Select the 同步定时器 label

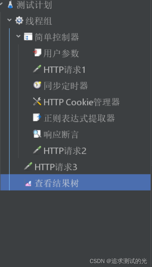tap(66, 86)
